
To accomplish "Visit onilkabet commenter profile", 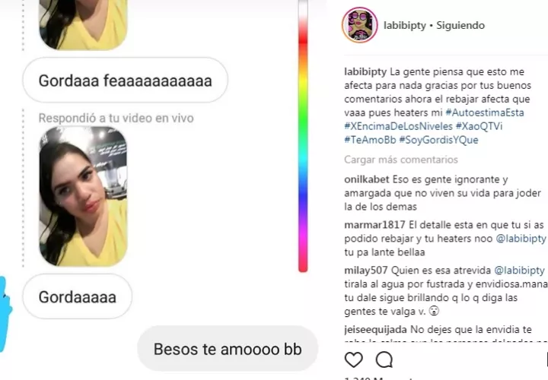I will point(367,179).
